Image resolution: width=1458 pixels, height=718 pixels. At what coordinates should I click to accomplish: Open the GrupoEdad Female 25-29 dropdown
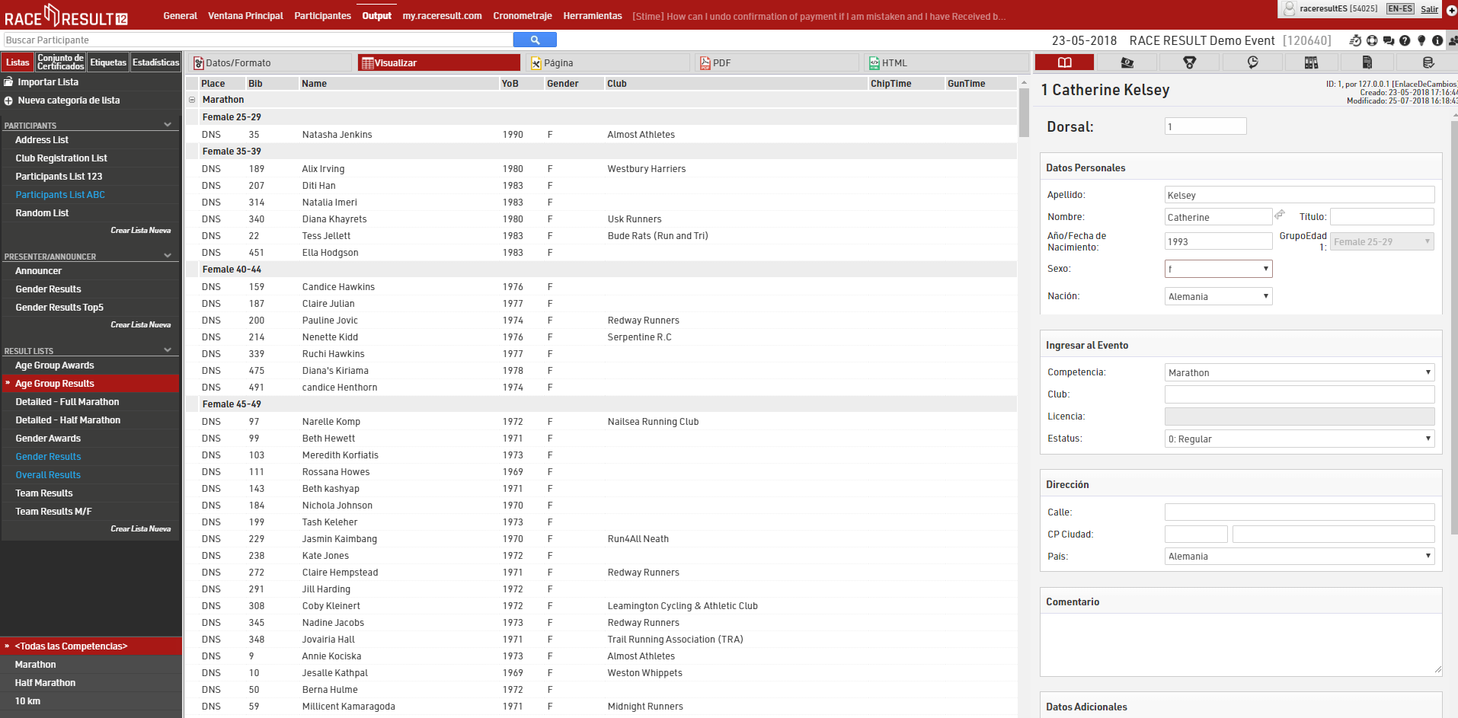click(x=1382, y=241)
